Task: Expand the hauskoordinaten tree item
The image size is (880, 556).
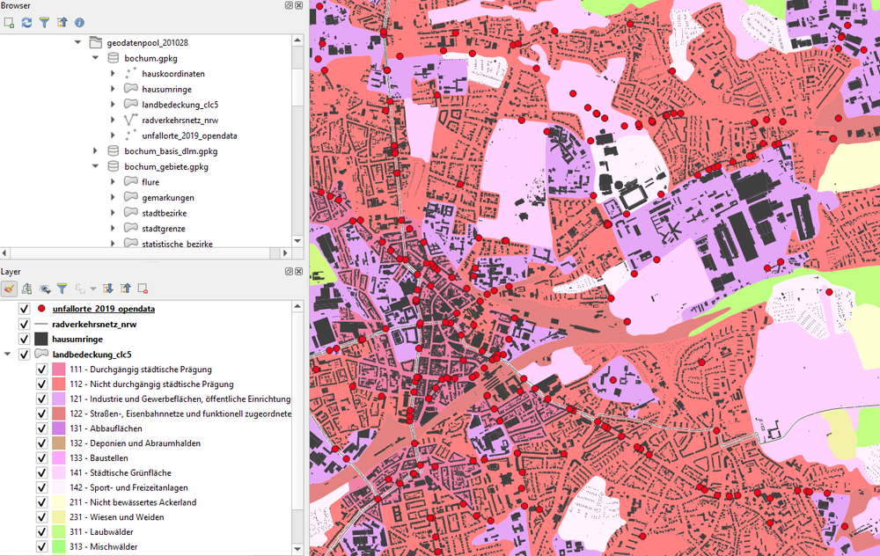Action: point(112,73)
